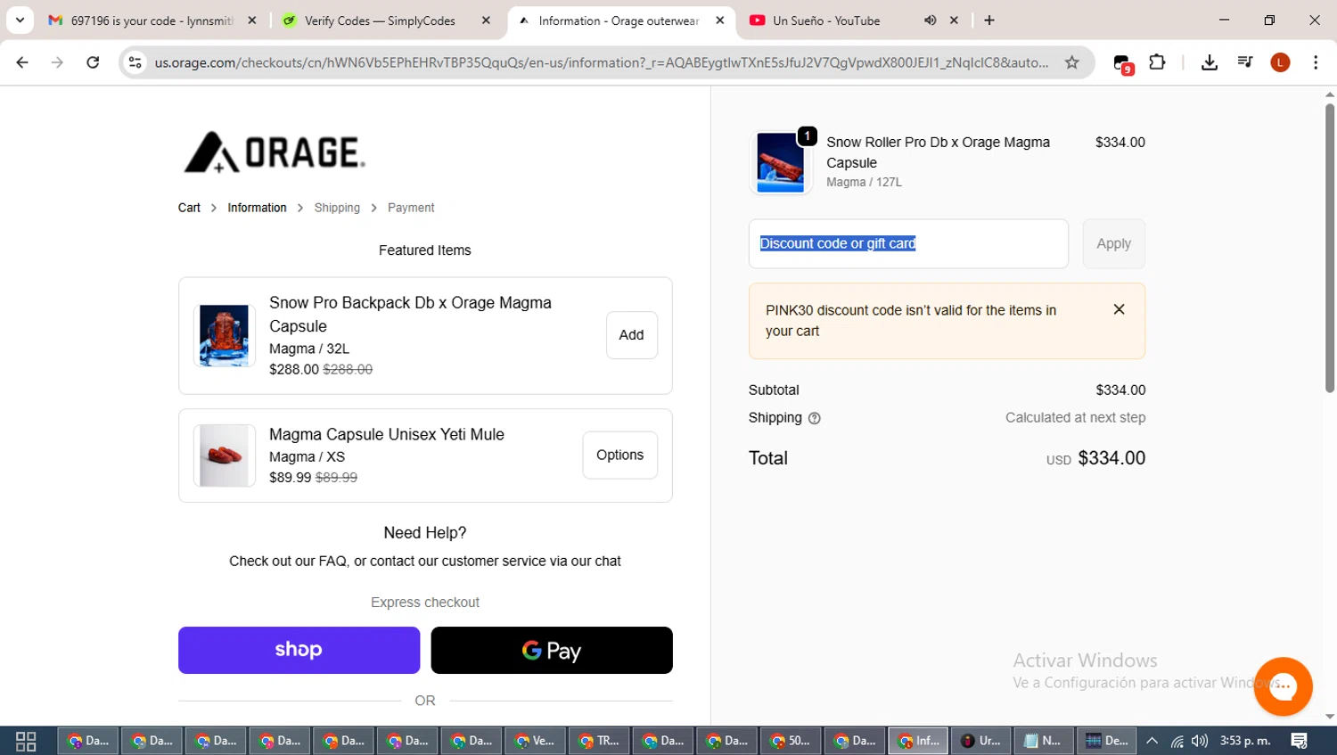This screenshot has width=1337, height=755.
Task: Open extension icon with red badge
Action: [x=1122, y=63]
